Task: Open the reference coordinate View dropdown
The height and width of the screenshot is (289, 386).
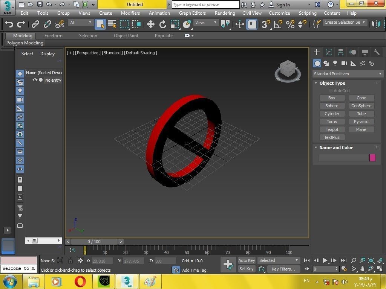Action: [206, 23]
